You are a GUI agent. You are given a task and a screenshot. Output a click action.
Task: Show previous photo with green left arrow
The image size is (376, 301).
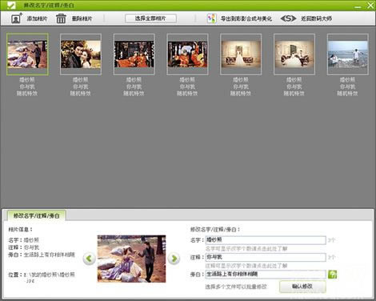click(x=90, y=259)
